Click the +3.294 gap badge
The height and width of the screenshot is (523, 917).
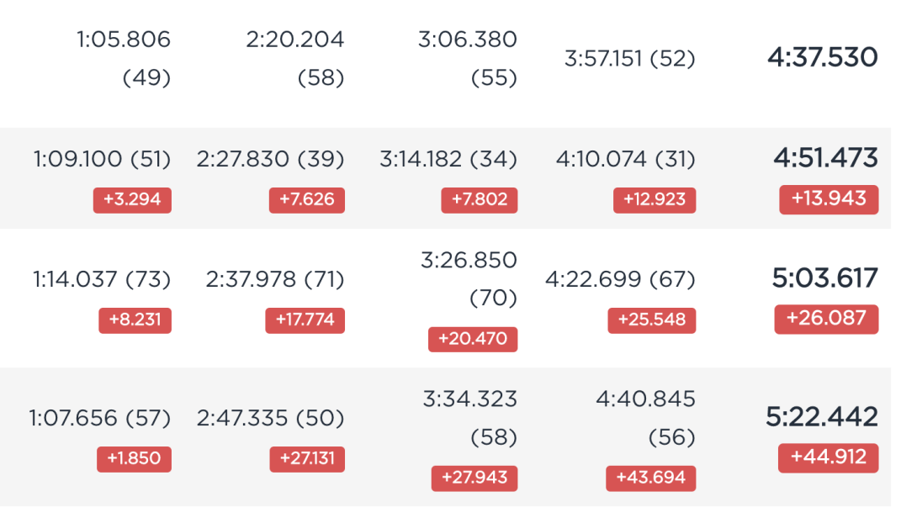[x=132, y=200]
